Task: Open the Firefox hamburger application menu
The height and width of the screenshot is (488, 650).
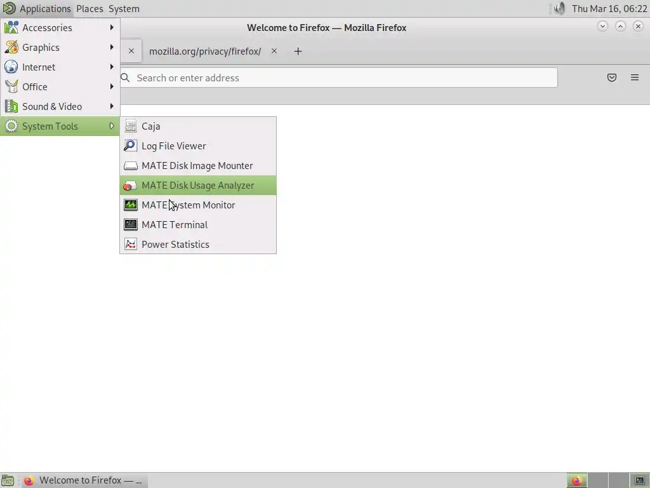Action: point(635,78)
